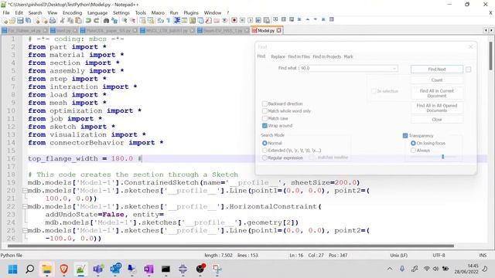Enable the Match case checkbox
495x278 pixels.
(265, 118)
